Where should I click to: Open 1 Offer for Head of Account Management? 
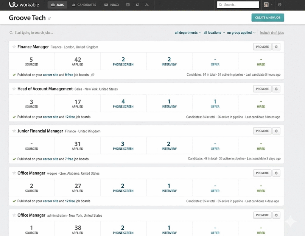coord(215,104)
